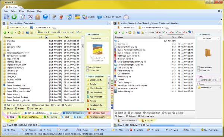Open the left panel path dropdown

point(109,23)
